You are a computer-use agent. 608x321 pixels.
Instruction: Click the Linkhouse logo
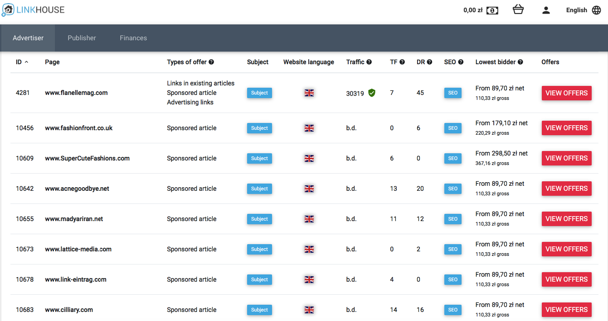coord(33,10)
